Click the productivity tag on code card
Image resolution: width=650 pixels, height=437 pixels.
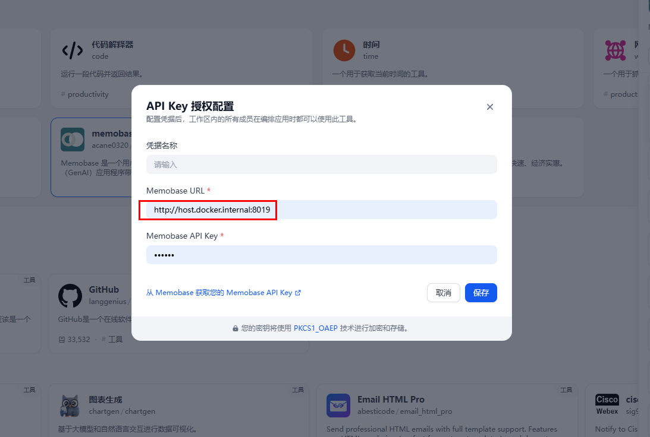tap(84, 94)
